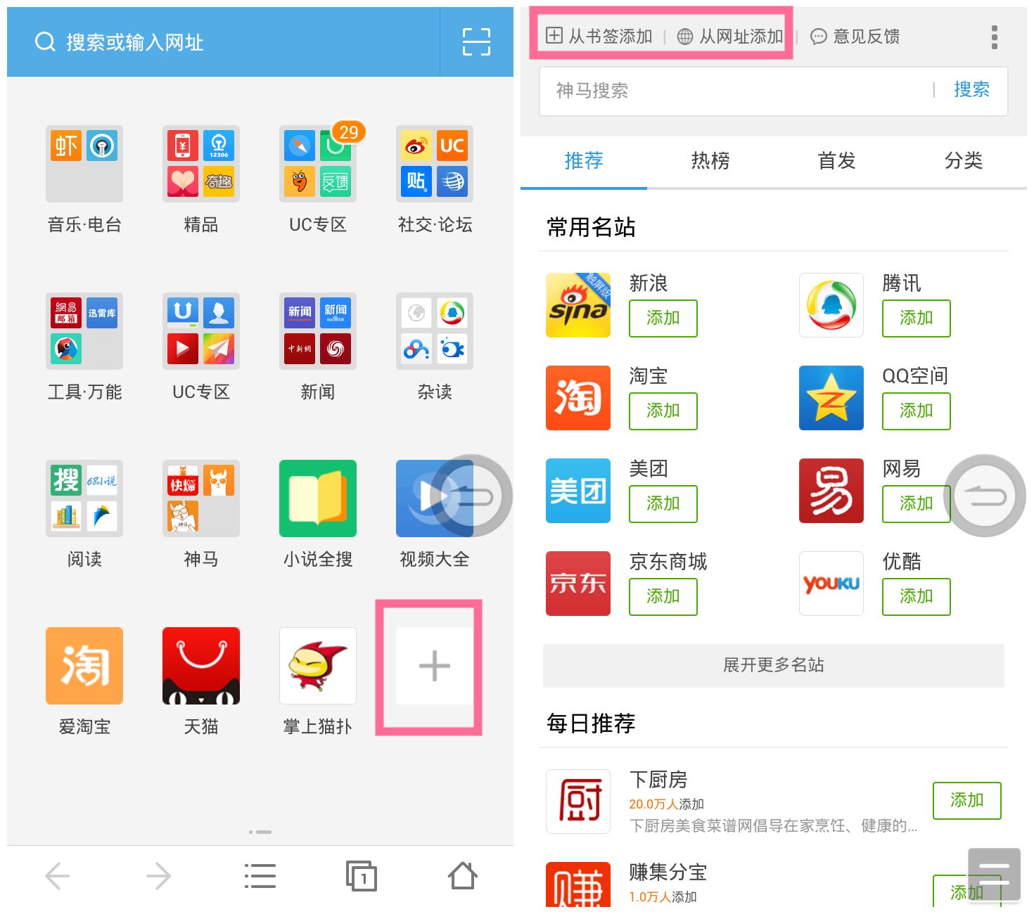This screenshot has width=1034, height=914.
Task: Switch to the 热榜 tab
Action: coord(710,161)
